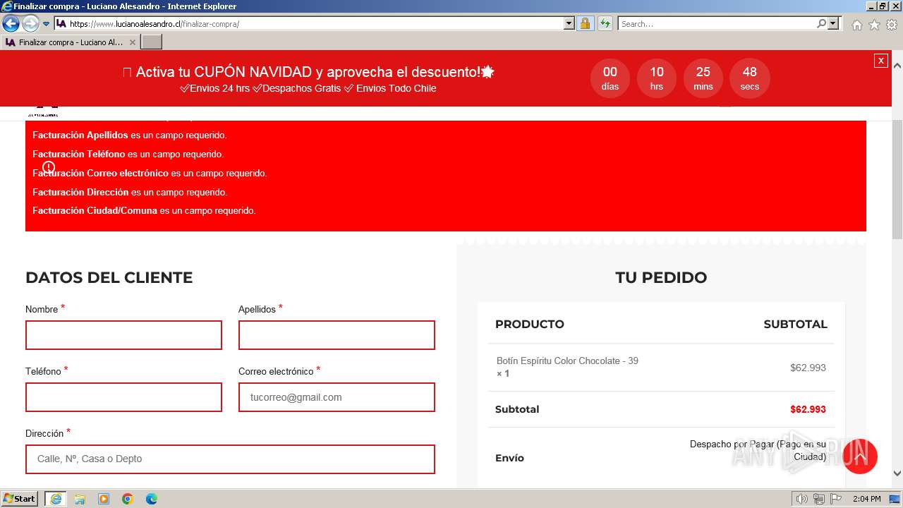Focus the Teléfono input field
The image size is (903, 508).
123,397
